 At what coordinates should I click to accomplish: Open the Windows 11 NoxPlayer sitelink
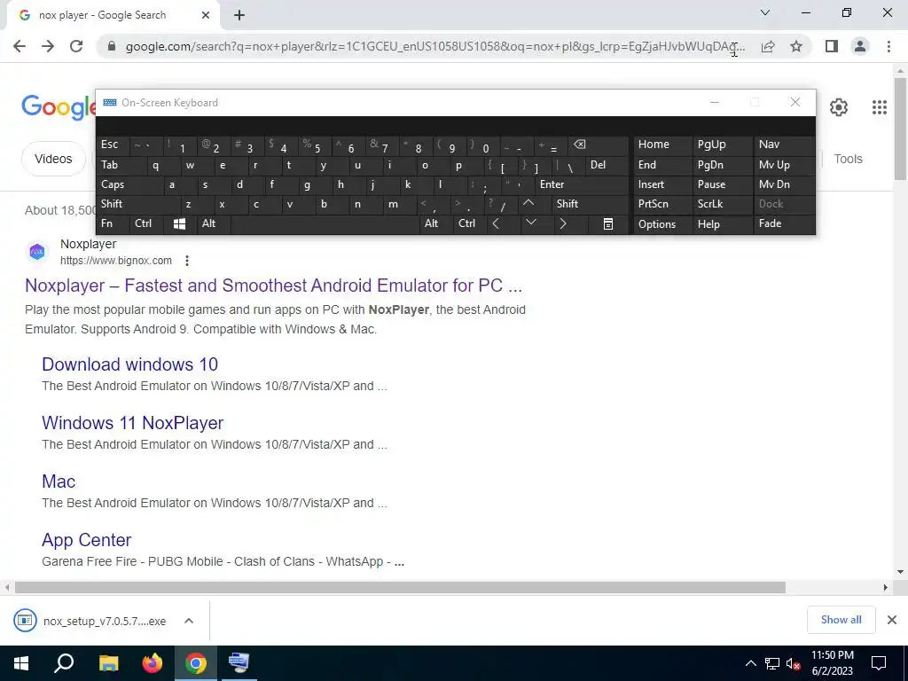click(x=133, y=423)
